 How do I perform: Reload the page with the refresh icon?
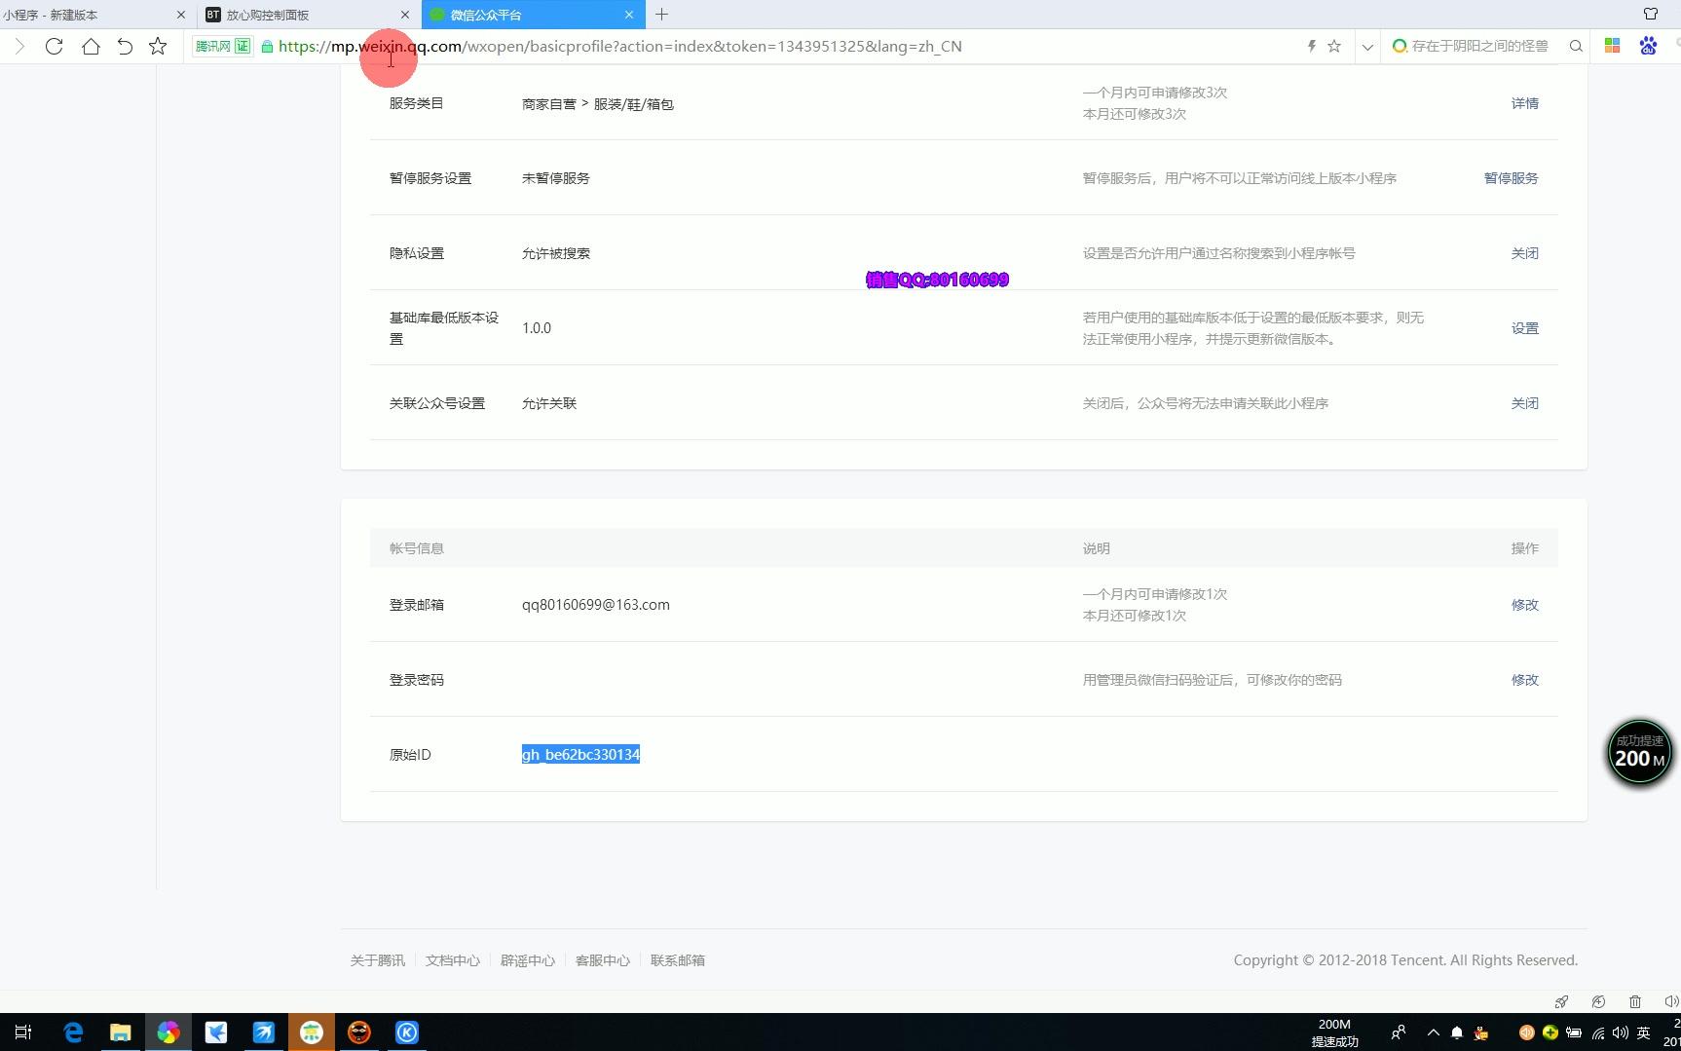54,46
